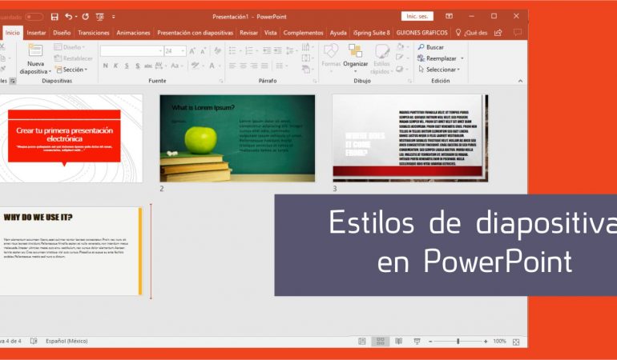Select slide 2 with green apple
The height and width of the screenshot is (360, 617).
[237, 138]
